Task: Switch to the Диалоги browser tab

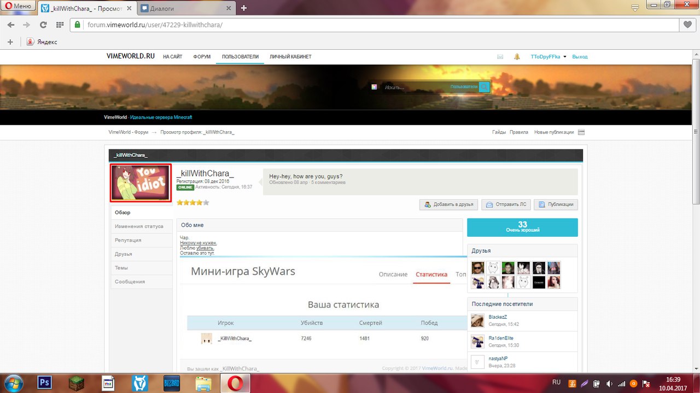Action: [x=185, y=8]
